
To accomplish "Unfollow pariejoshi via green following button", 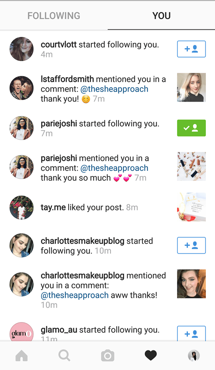I will click(x=191, y=128).
